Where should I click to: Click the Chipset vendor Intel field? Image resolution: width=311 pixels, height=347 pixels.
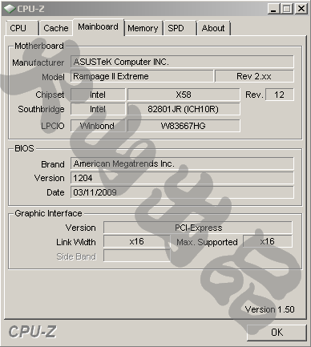click(98, 95)
